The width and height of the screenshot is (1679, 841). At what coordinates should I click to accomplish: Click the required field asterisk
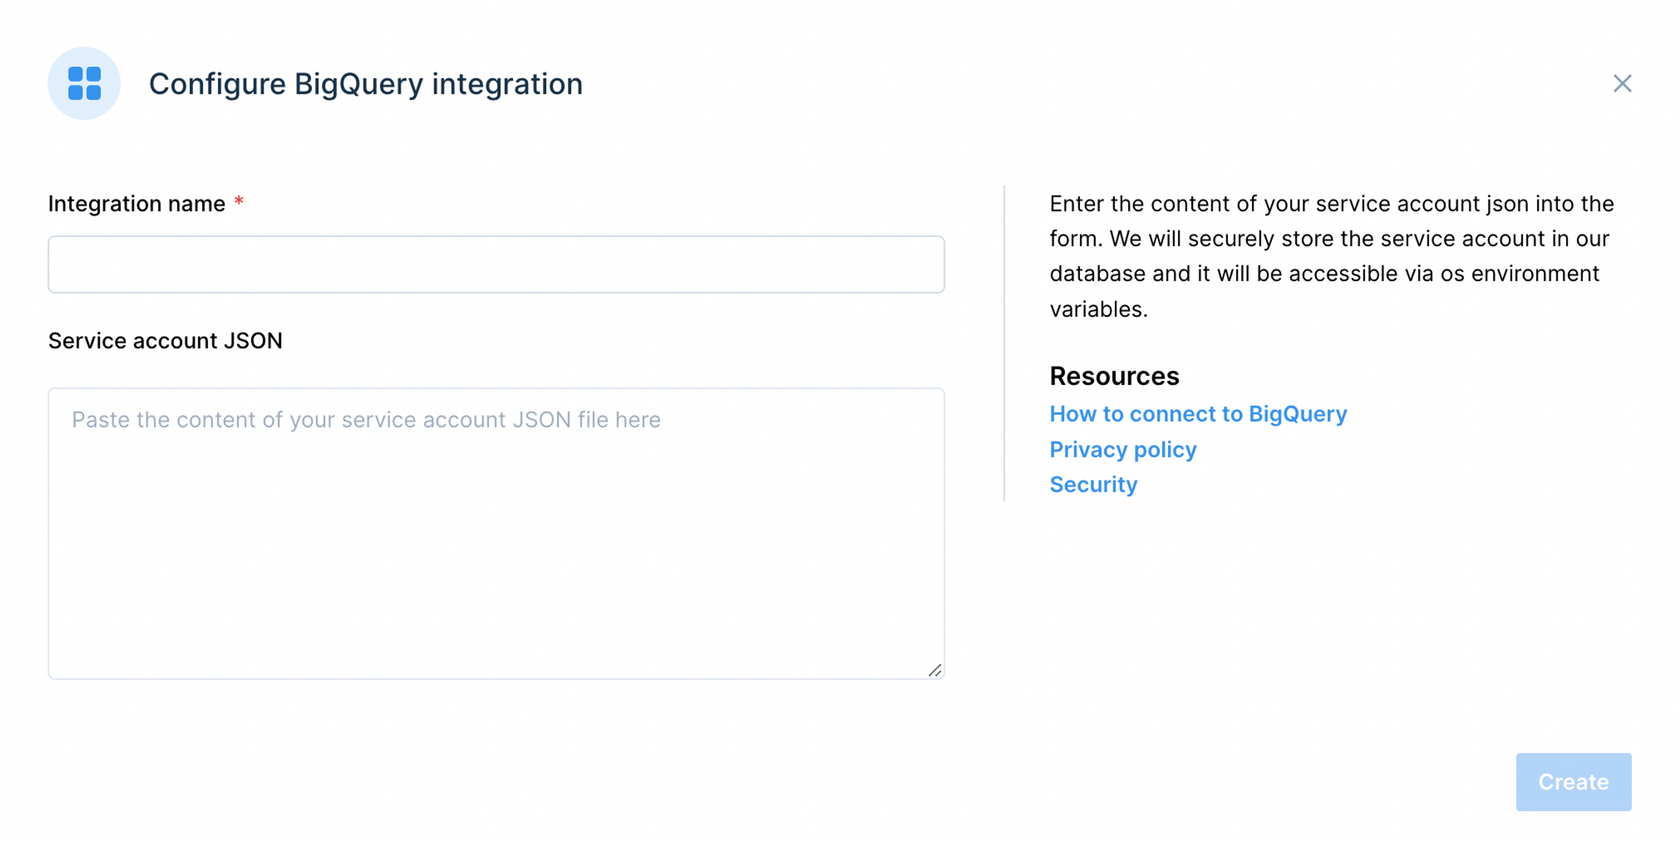tap(239, 202)
